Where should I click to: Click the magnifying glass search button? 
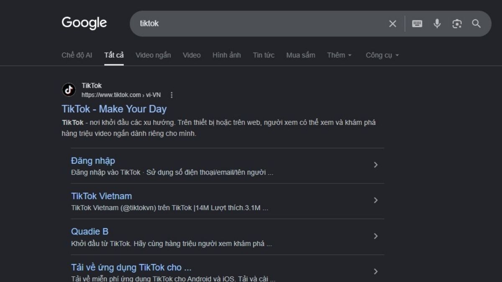(x=476, y=24)
